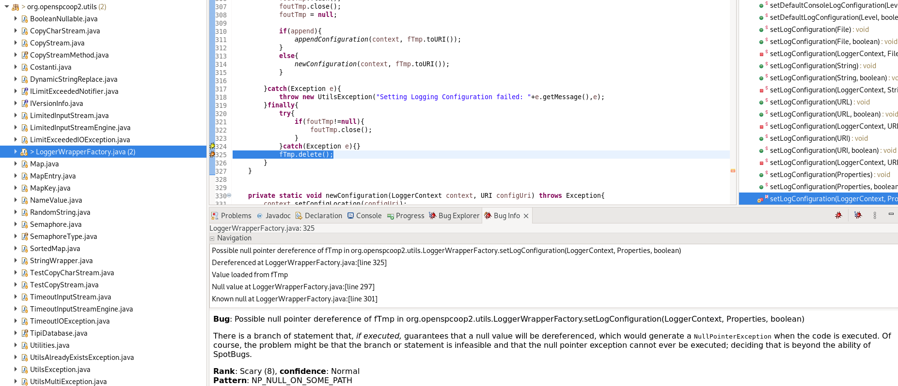Expand Semaphore.java tree node
898x386 pixels.
pyautogui.click(x=16, y=224)
